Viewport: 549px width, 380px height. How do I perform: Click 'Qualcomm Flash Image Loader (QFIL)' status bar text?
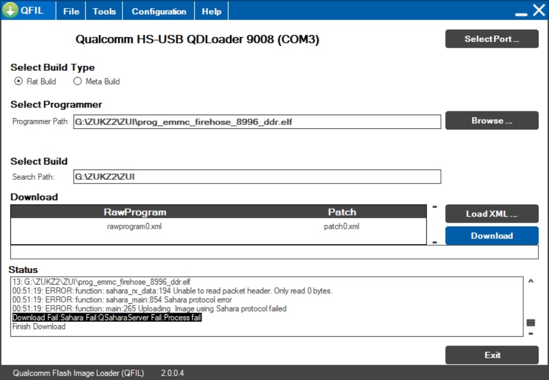[79, 373]
